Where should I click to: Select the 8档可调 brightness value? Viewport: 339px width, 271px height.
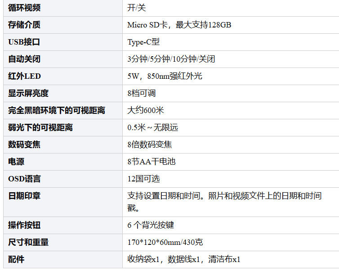[x=142, y=93]
